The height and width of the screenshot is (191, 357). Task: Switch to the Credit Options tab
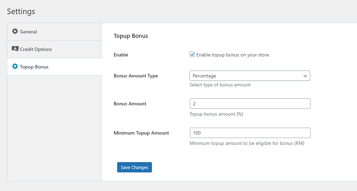pos(54,49)
